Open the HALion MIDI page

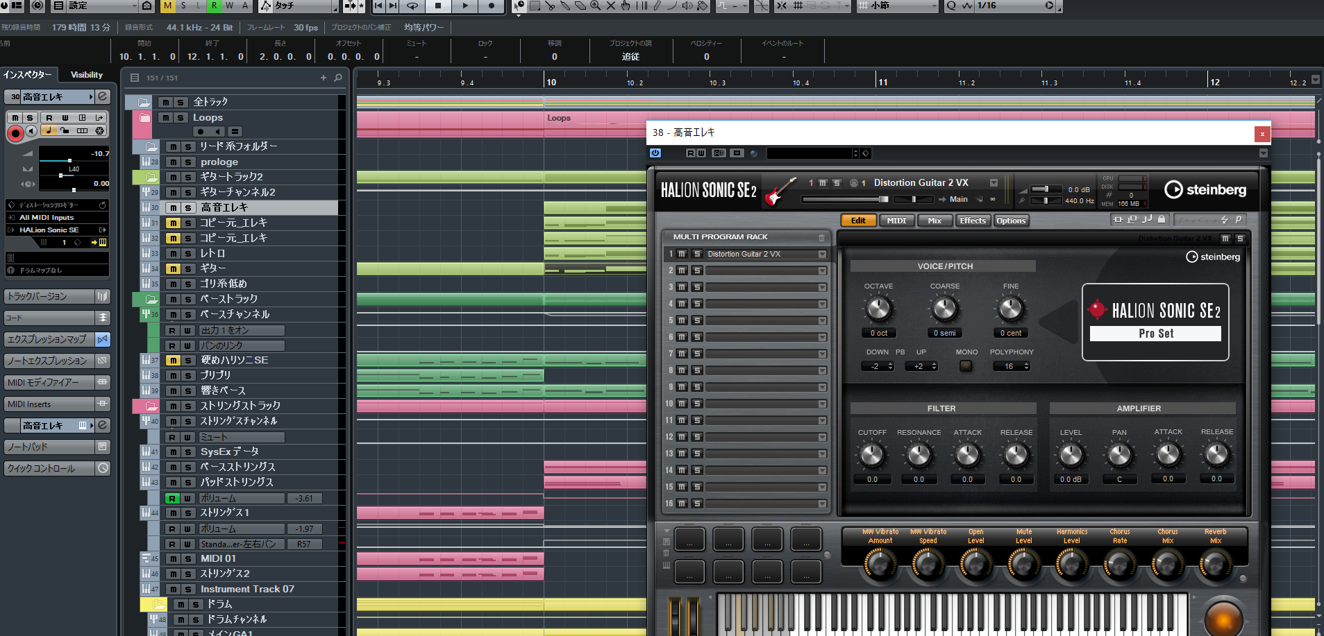896,221
